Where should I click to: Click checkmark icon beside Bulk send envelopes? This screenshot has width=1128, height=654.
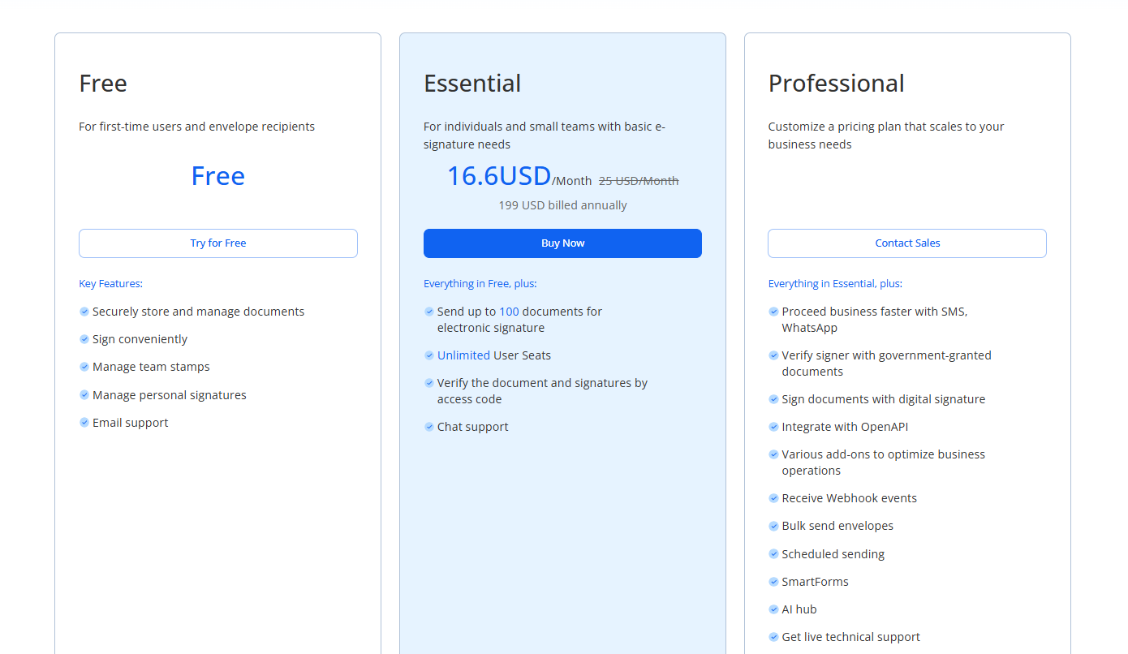tap(774, 526)
